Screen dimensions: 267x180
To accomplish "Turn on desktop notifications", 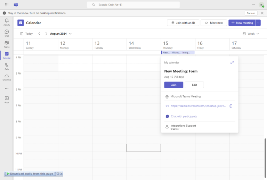I will point(251,13).
